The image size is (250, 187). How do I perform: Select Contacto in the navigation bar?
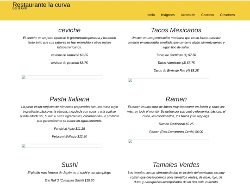207,15
